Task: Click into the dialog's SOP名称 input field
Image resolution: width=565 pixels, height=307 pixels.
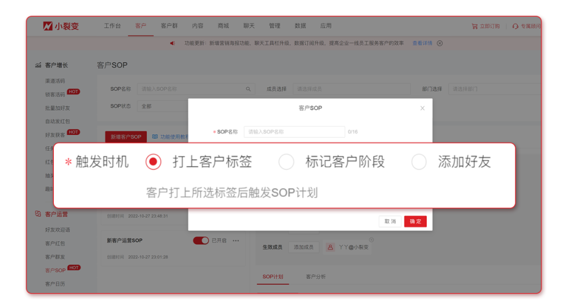Action: click(294, 132)
